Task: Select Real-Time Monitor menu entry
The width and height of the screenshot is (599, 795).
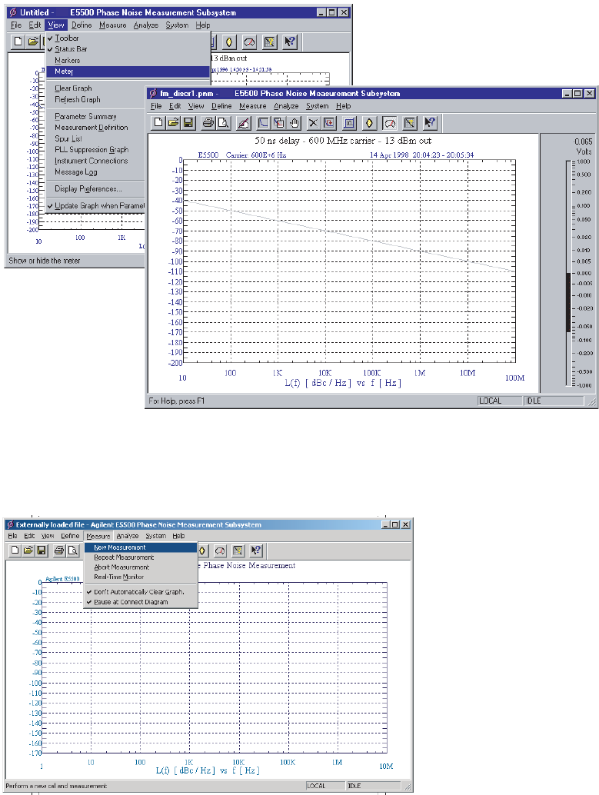Action: [x=118, y=577]
